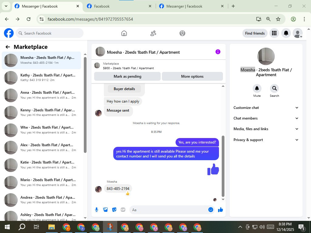The image size is (311, 233).
Task: Open a new browser tab
Action: (233, 6)
